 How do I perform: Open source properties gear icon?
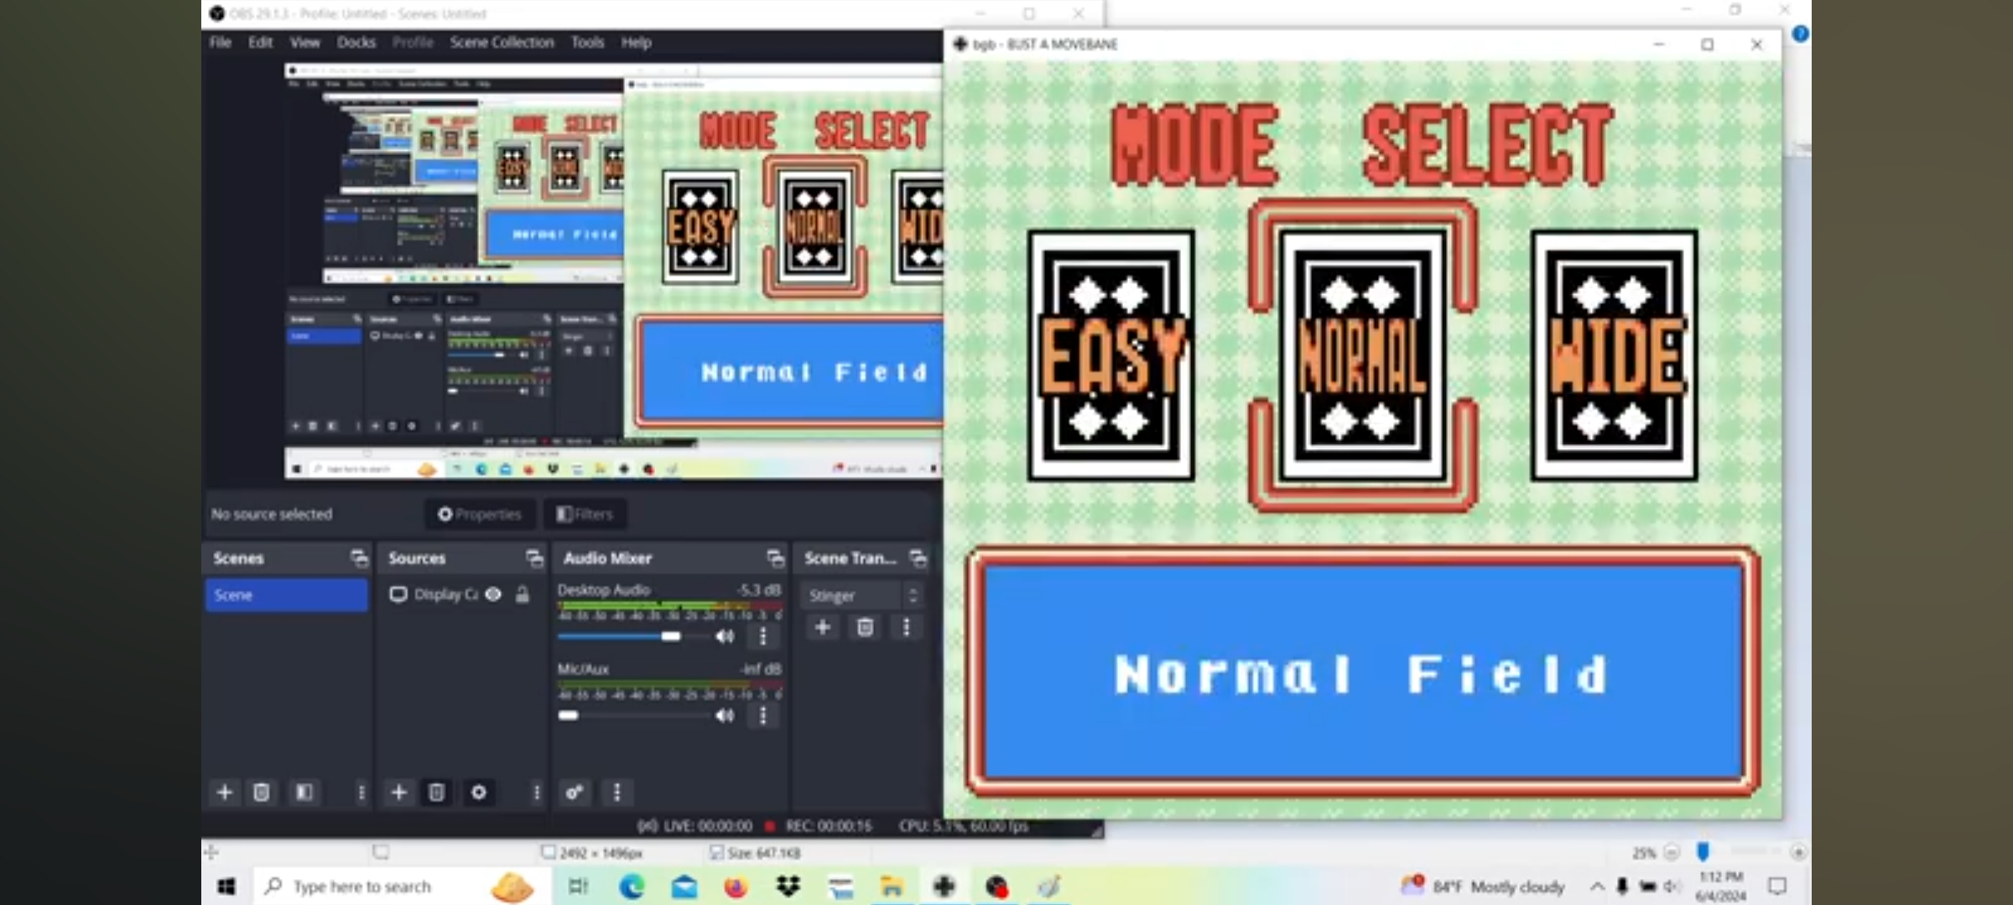tap(478, 792)
